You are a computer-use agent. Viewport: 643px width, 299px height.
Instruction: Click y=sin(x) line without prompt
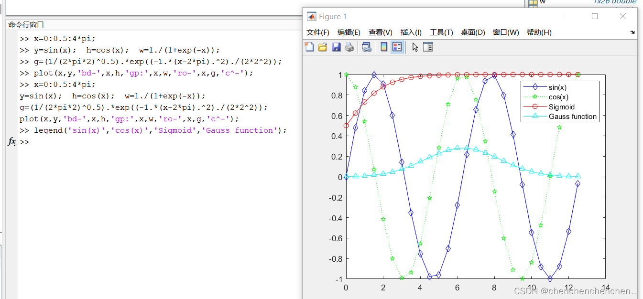coord(112,96)
